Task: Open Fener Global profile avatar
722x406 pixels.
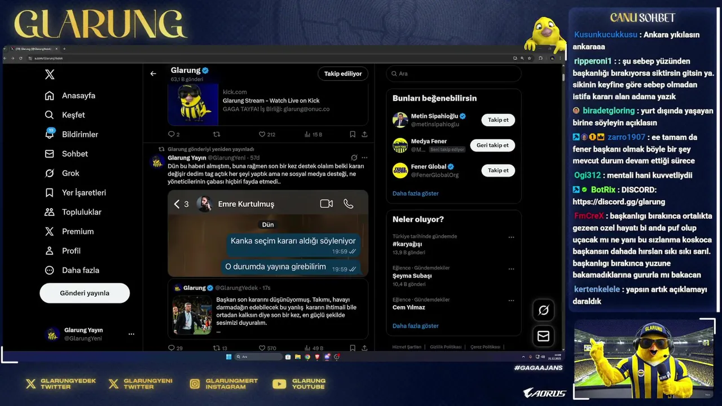Action: [400, 170]
